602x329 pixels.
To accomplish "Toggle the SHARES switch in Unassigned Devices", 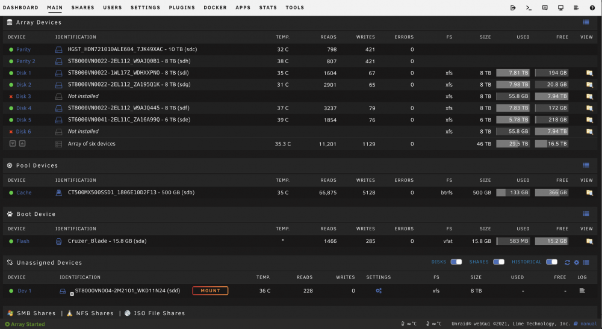I will point(498,262).
